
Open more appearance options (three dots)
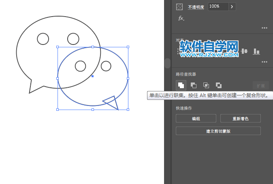pos(264,28)
